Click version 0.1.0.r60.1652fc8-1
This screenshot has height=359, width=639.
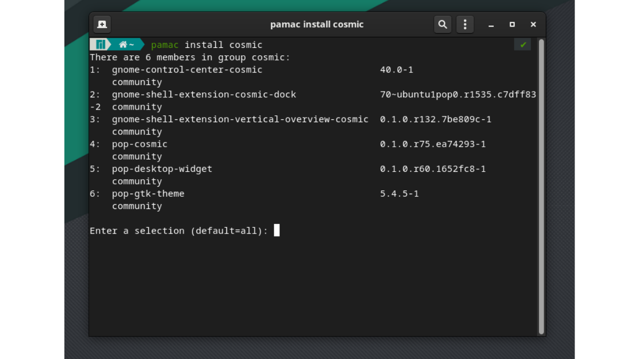coord(433,169)
